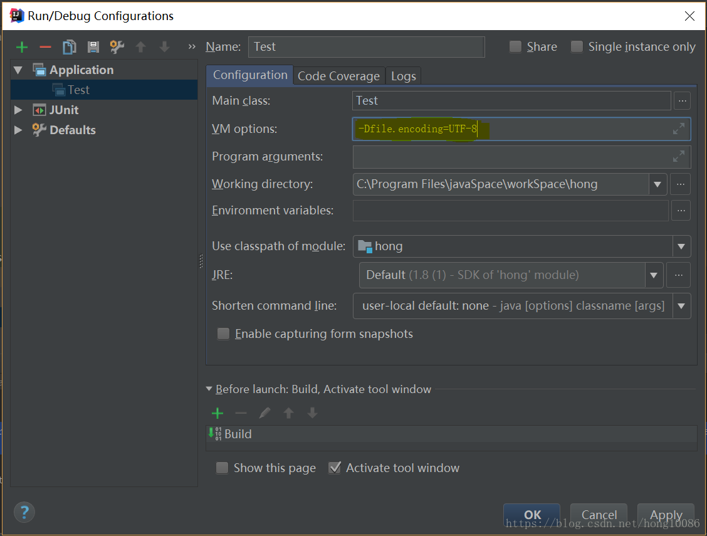Click the Save Configuration floppy disk icon
707x536 pixels.
pyautogui.click(x=93, y=47)
